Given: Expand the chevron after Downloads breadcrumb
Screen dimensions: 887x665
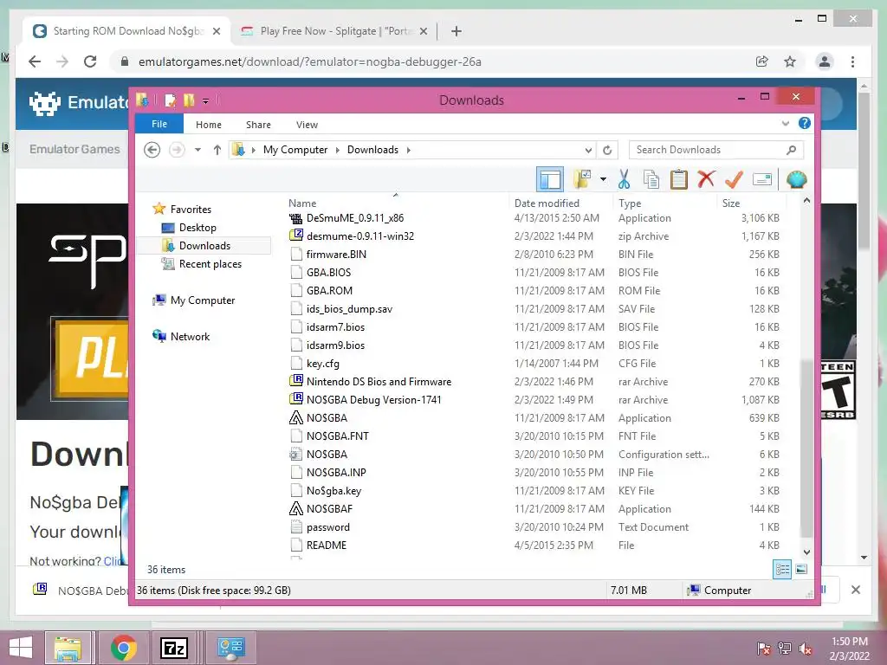Looking at the screenshot, I should (409, 150).
